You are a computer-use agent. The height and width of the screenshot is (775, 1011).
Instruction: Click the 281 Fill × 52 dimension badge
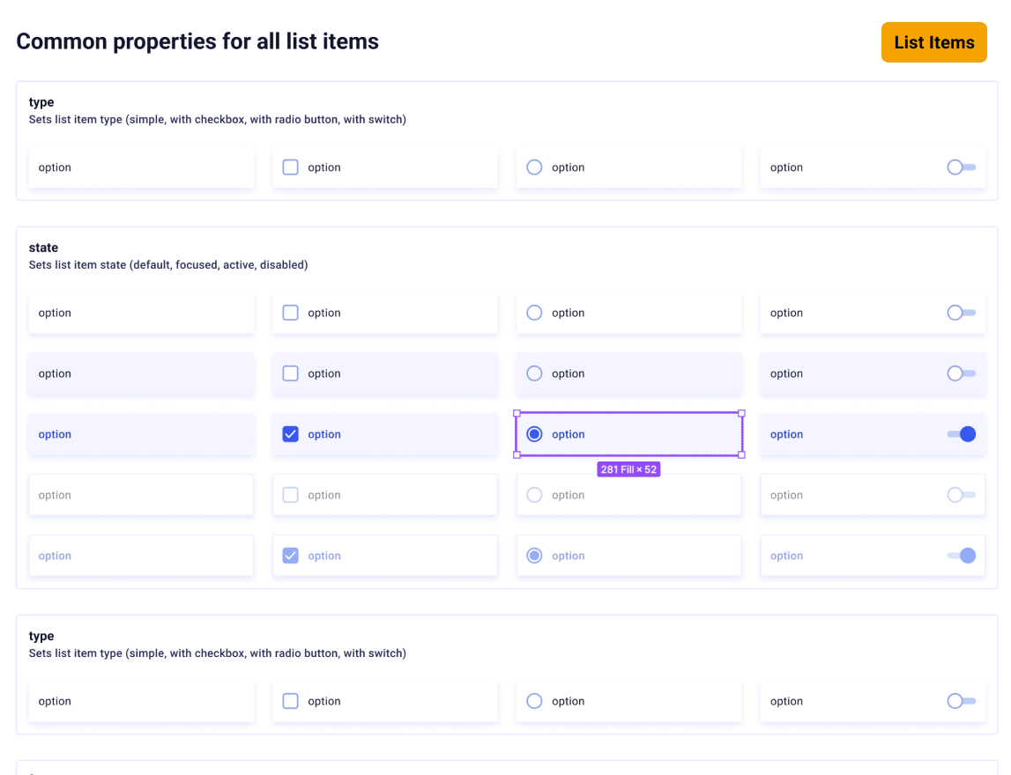[628, 469]
